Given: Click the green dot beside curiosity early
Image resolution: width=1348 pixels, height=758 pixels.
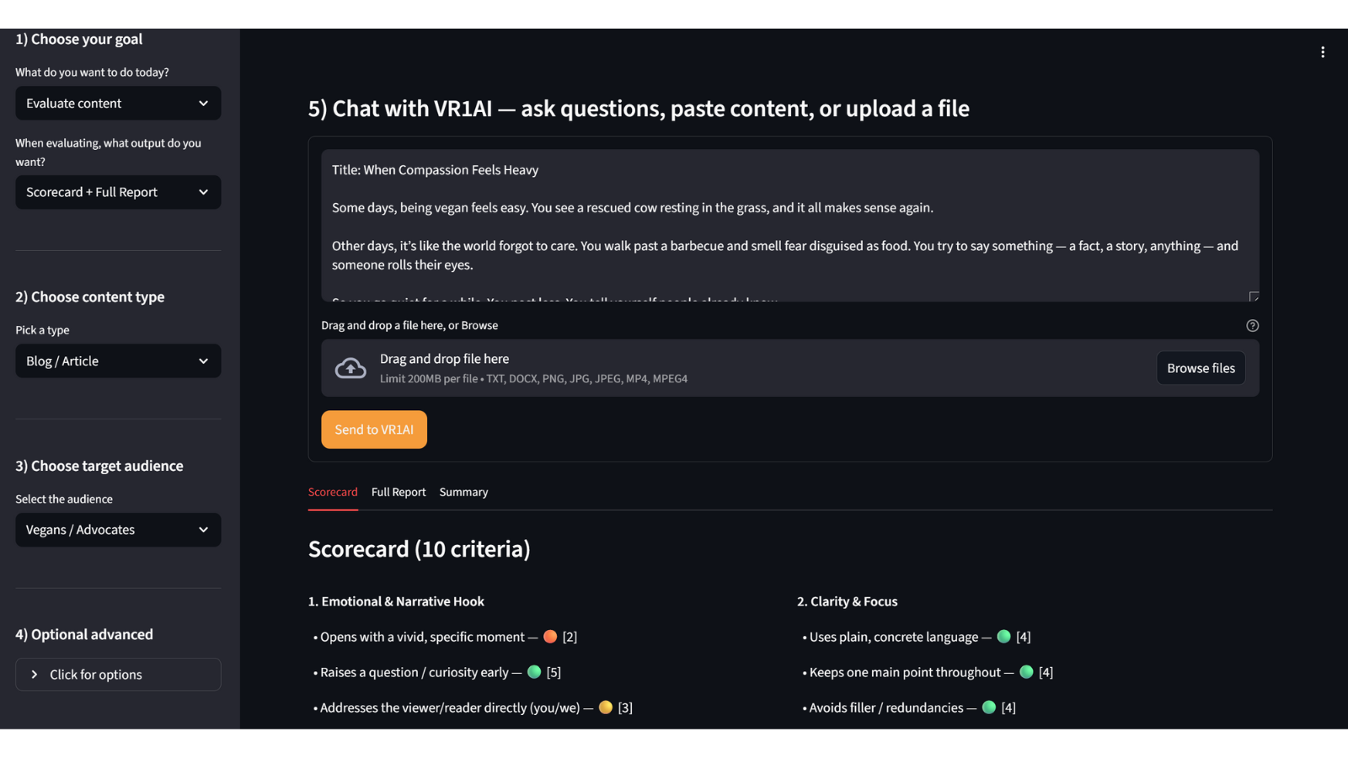Looking at the screenshot, I should (x=534, y=672).
